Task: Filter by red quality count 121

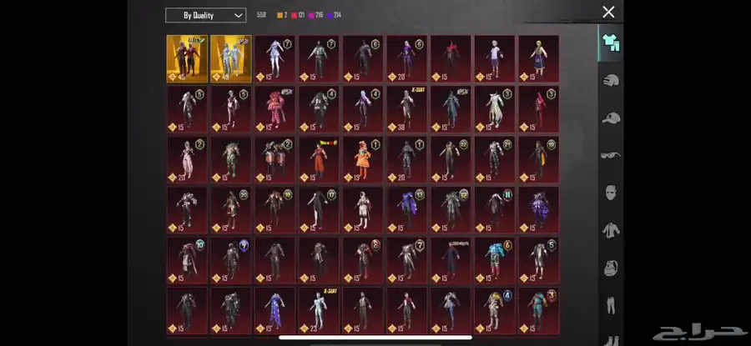Action: point(298,15)
